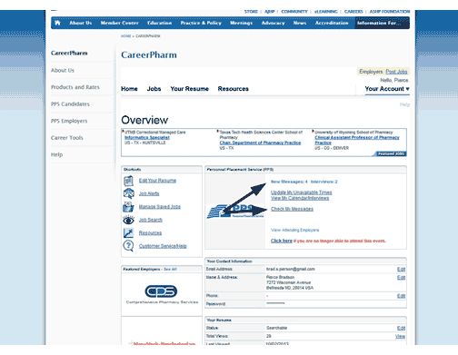The width and height of the screenshot is (458, 355).
Task: Open the Accreditation menu
Action: (332, 23)
